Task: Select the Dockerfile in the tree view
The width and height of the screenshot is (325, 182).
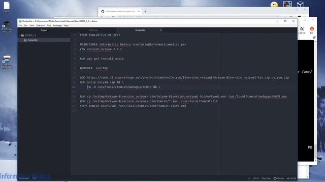Action: (44, 40)
